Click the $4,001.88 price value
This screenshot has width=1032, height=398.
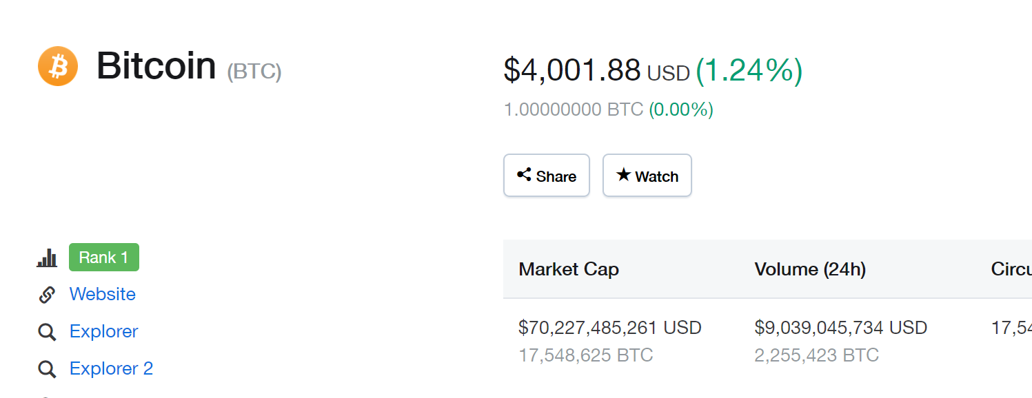572,70
